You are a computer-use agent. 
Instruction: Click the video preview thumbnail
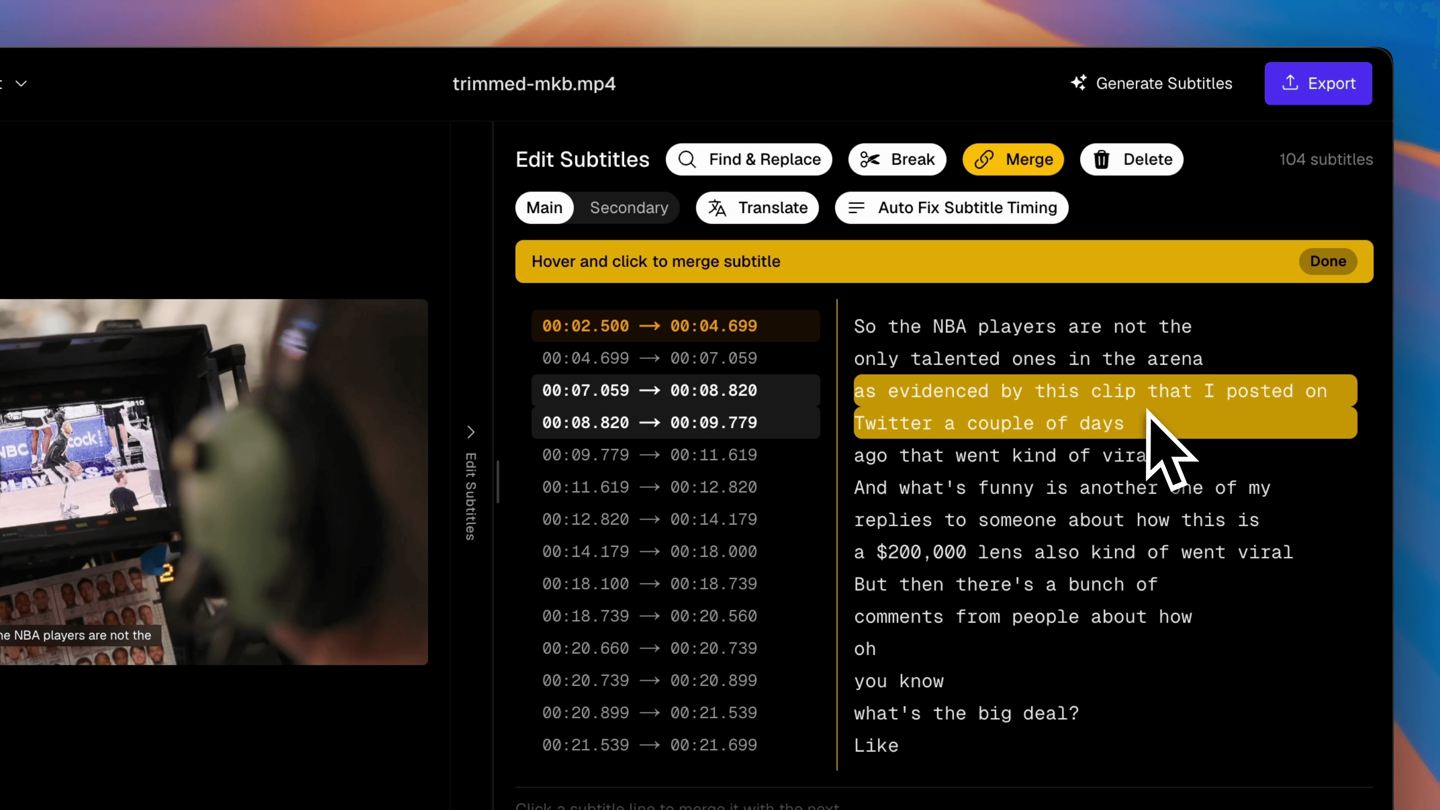point(213,482)
